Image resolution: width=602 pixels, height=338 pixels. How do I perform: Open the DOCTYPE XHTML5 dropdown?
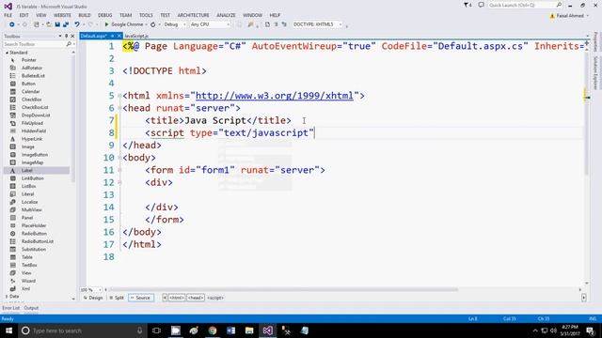click(317, 24)
